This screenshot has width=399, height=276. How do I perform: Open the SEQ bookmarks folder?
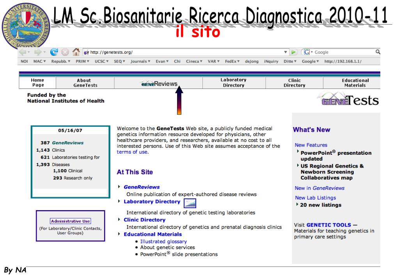point(119,61)
